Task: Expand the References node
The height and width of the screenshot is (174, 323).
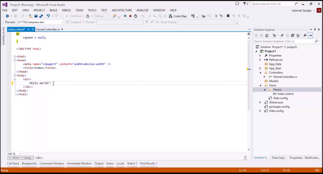Action: [260, 60]
